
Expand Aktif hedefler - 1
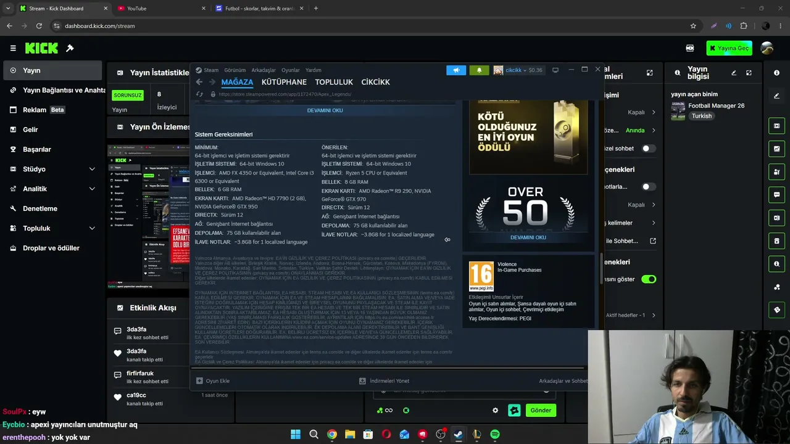tap(631, 315)
